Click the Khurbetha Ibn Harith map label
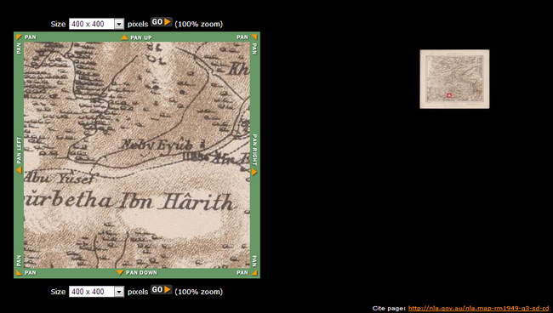 coord(129,202)
